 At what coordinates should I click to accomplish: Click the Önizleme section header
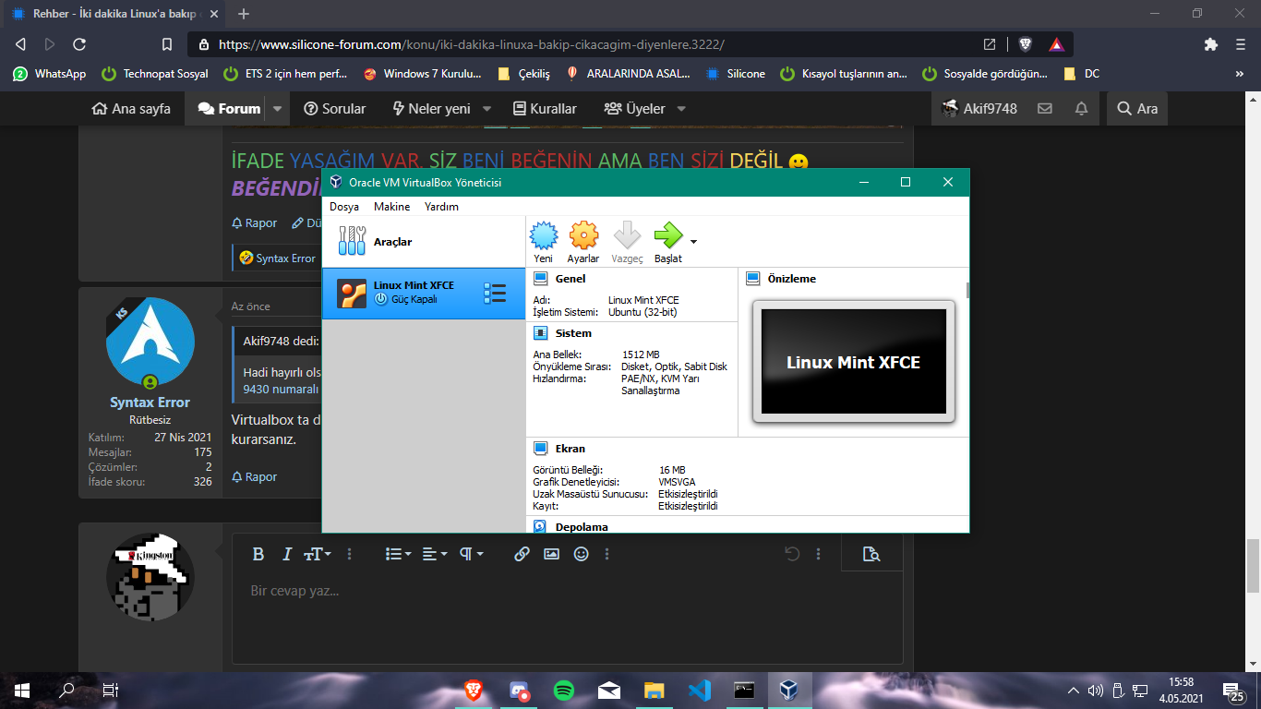click(791, 279)
